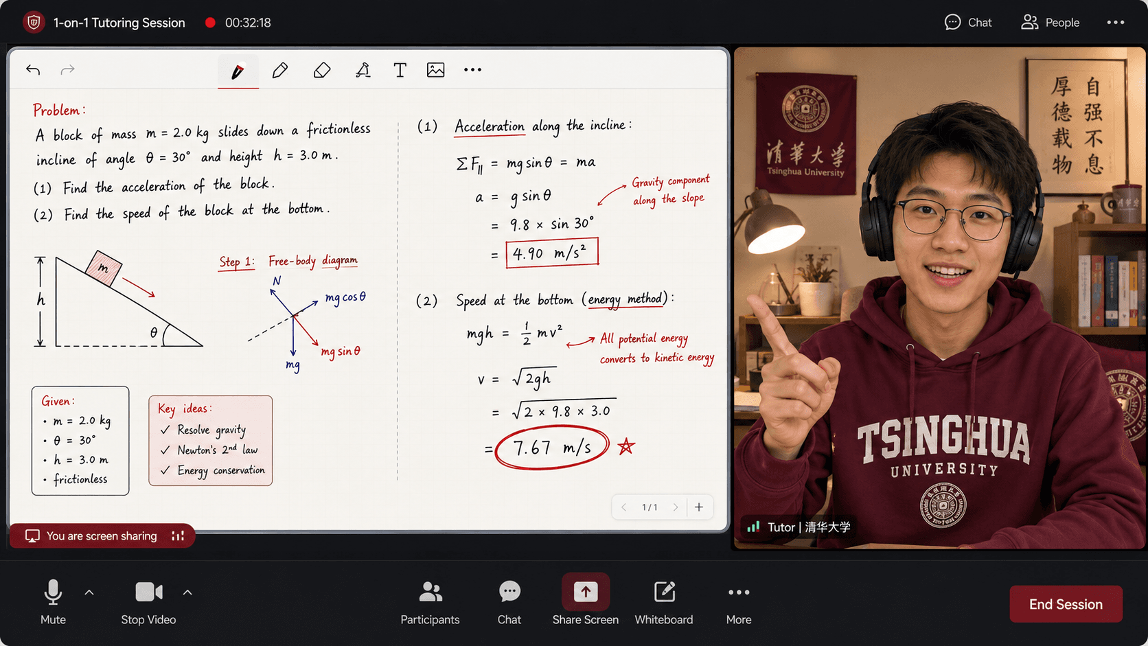
Task: Select the shapes drawing tool
Action: pyautogui.click(x=363, y=70)
